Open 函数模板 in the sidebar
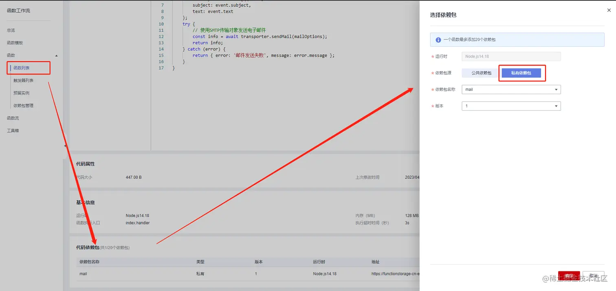 click(15, 43)
